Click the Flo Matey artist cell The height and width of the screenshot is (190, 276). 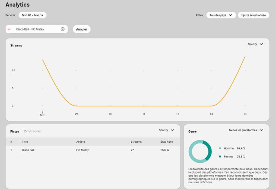(82, 150)
